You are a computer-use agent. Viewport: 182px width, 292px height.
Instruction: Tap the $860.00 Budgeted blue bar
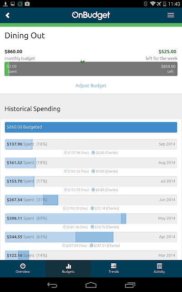(91, 127)
